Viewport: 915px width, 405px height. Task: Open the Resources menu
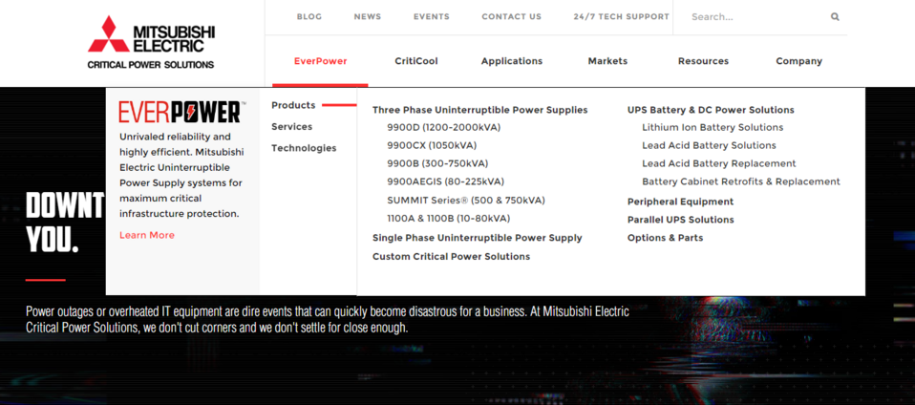(703, 61)
